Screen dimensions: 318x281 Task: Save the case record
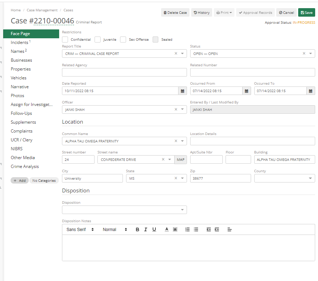click(307, 12)
